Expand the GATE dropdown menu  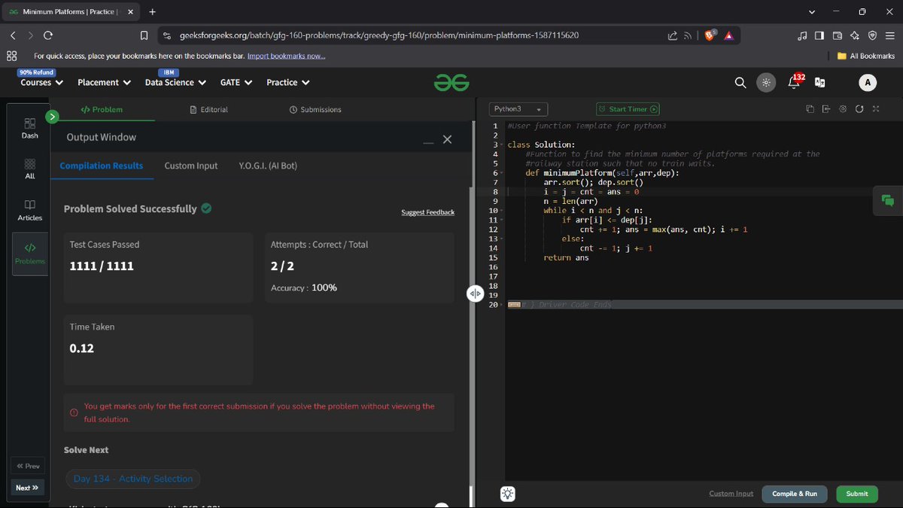point(236,83)
